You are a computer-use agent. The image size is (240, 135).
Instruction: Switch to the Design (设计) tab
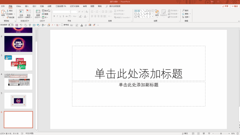pos(34,6)
